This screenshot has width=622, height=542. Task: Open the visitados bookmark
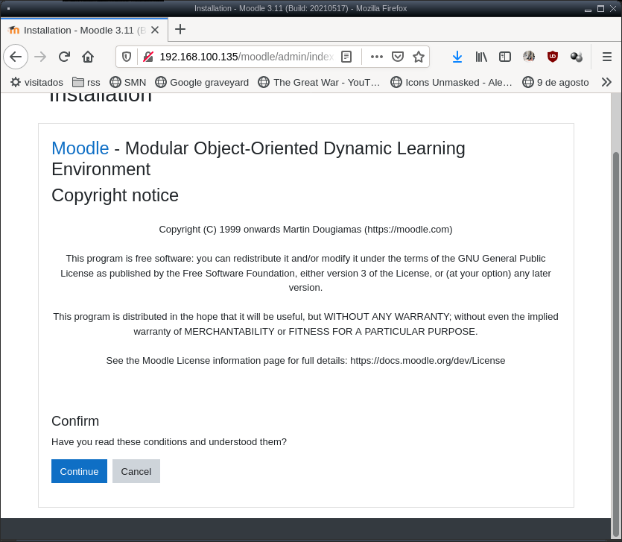[x=37, y=82]
